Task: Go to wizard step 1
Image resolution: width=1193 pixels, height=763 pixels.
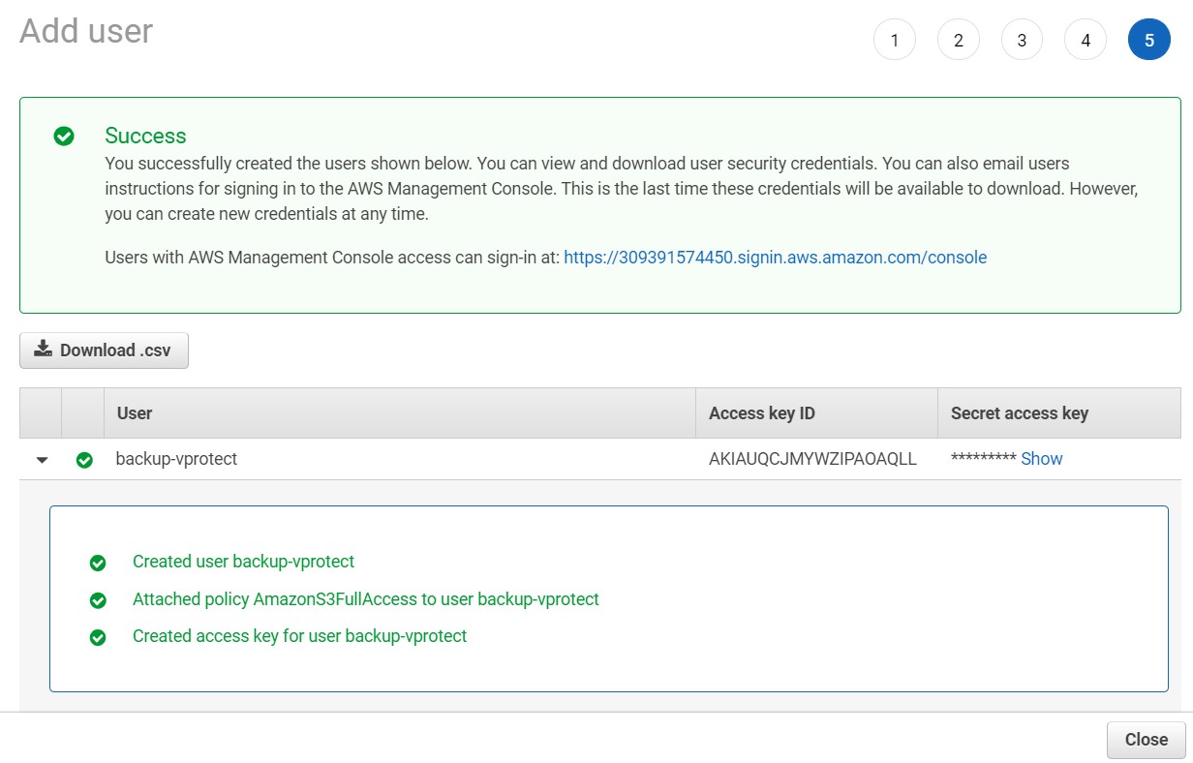Action: tap(894, 41)
